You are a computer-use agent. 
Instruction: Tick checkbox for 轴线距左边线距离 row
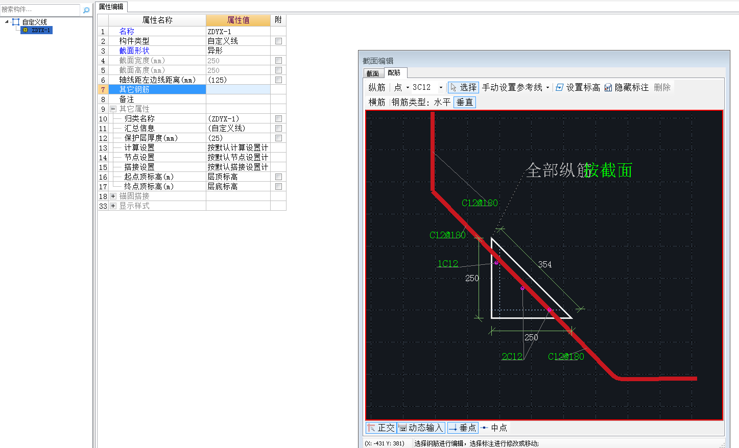click(278, 80)
